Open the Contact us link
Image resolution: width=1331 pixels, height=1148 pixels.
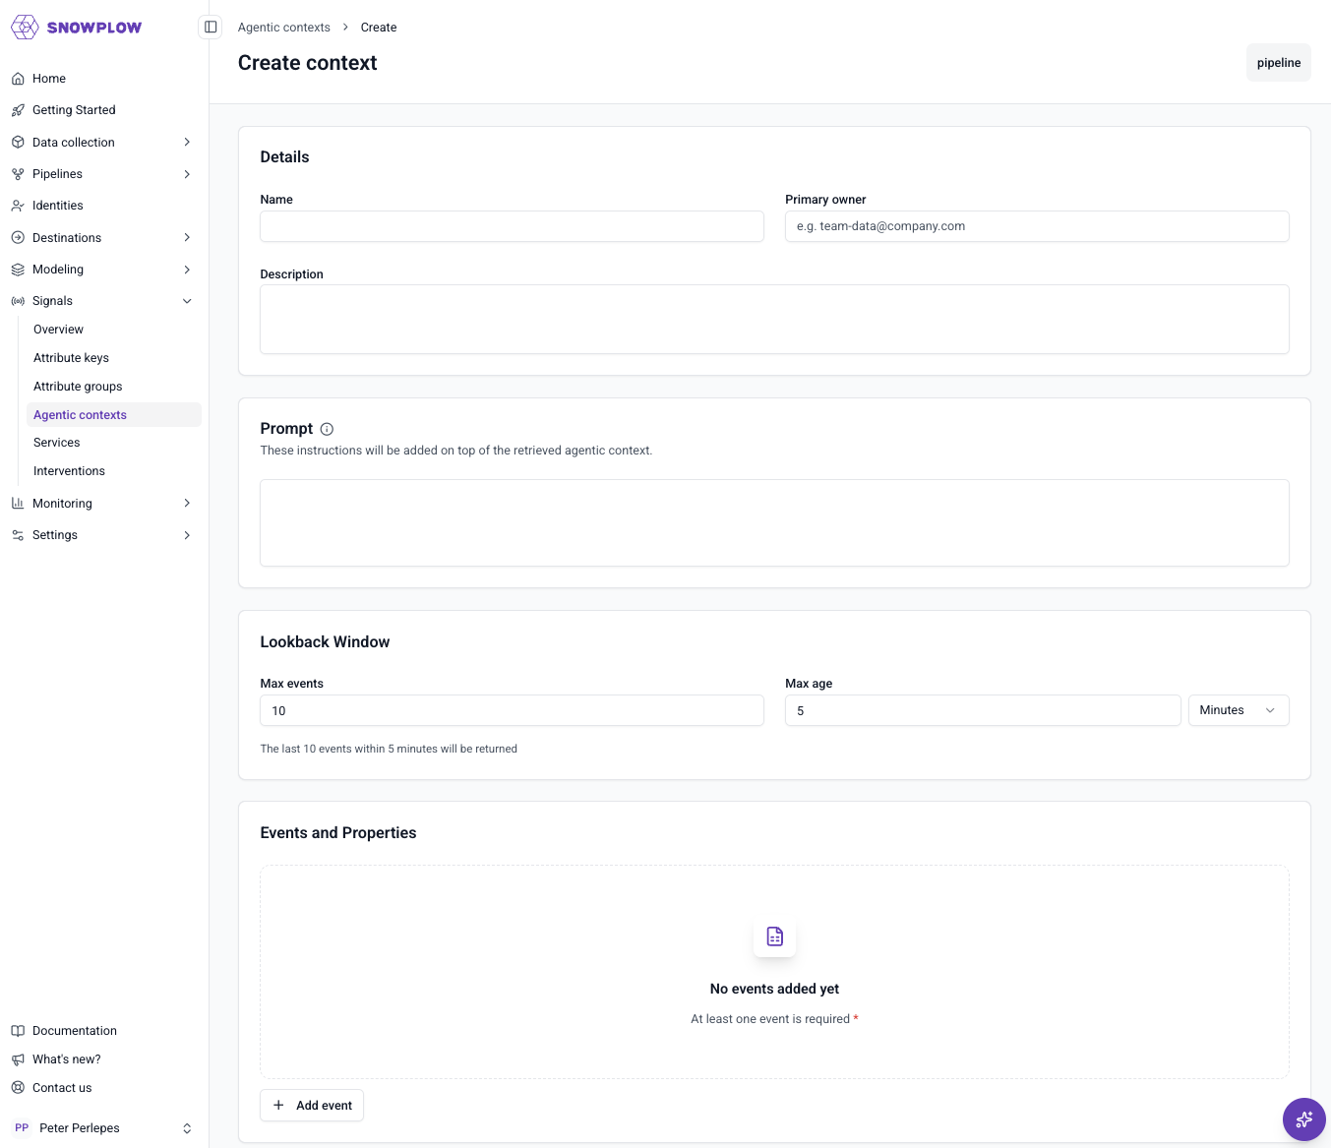62,1088
